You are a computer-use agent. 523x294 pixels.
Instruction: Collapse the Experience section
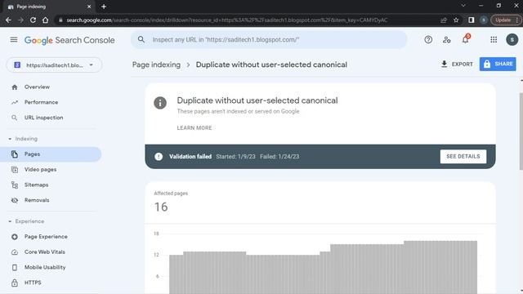tap(10, 221)
